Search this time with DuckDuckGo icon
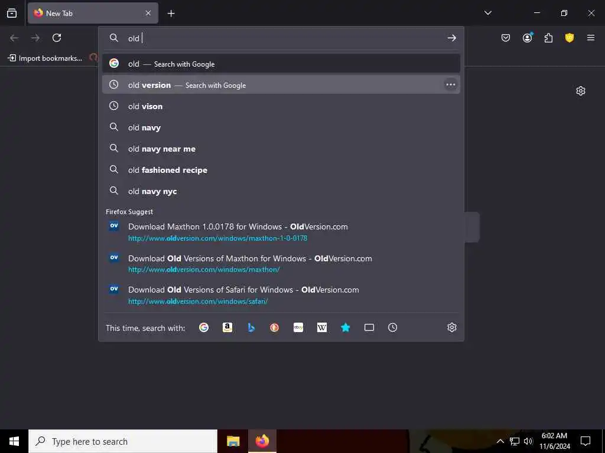 coord(274,327)
